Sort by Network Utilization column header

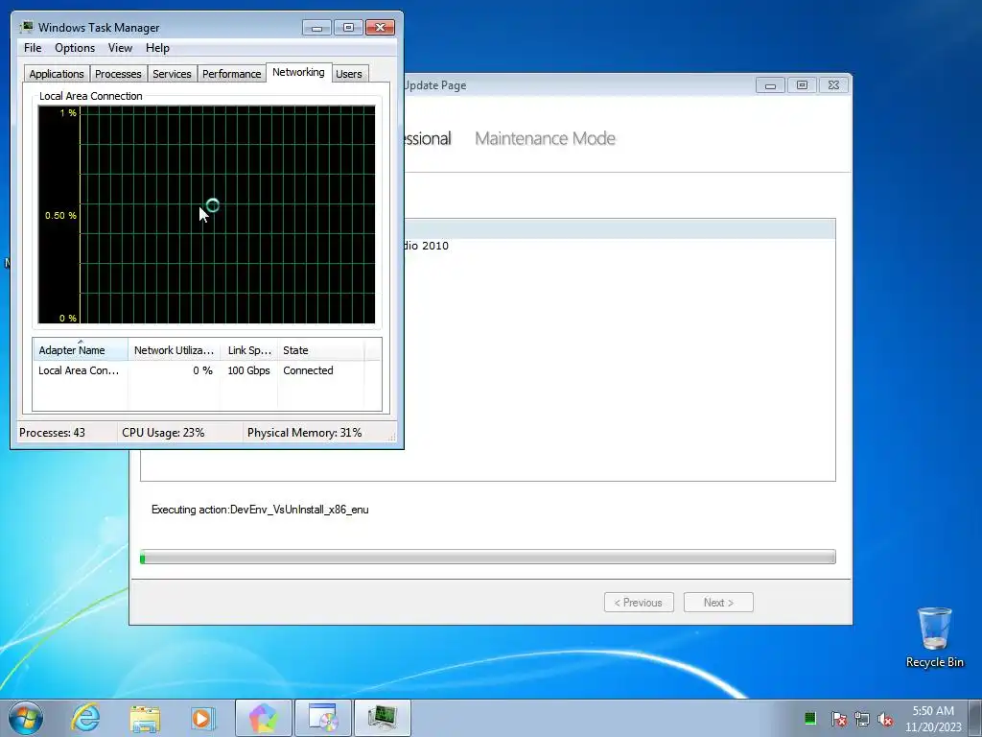174,350
